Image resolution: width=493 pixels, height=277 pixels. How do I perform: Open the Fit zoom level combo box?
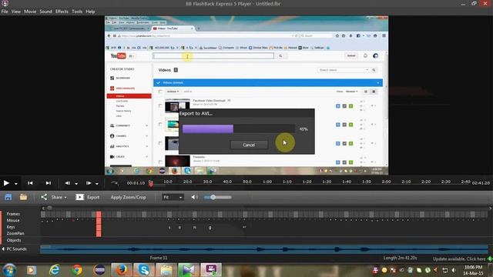coord(173,197)
